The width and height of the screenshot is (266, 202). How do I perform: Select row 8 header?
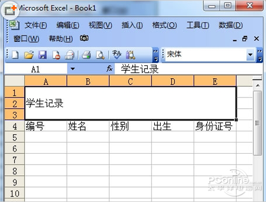click(14, 171)
